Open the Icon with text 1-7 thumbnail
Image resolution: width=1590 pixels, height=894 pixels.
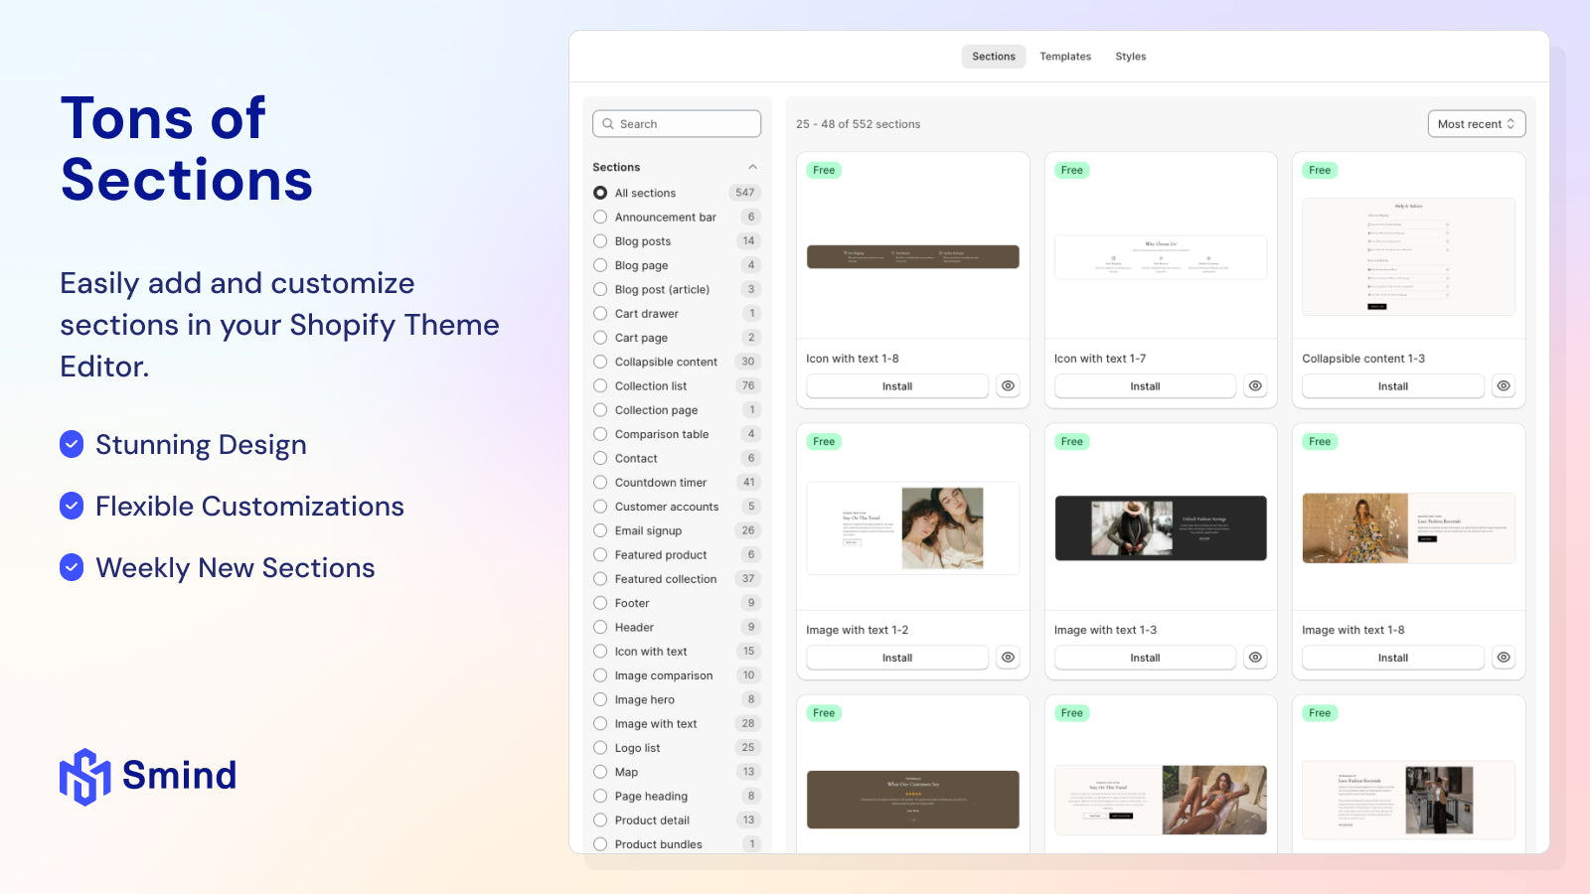tap(1161, 257)
